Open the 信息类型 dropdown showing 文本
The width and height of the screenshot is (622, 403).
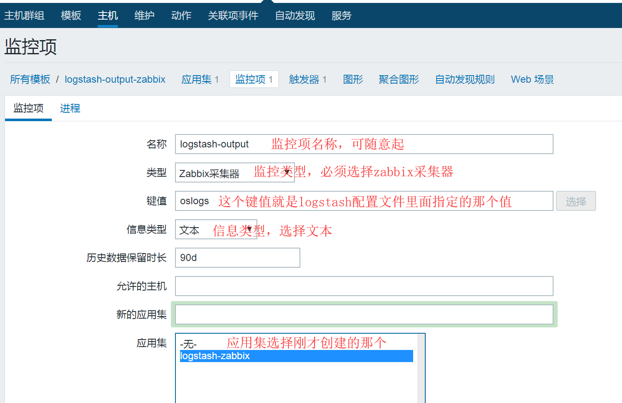(x=216, y=229)
